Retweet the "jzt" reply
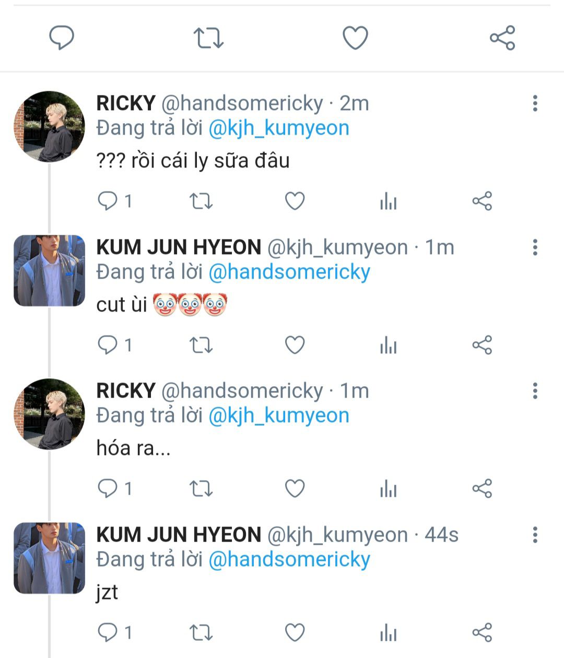The width and height of the screenshot is (564, 658). (201, 632)
